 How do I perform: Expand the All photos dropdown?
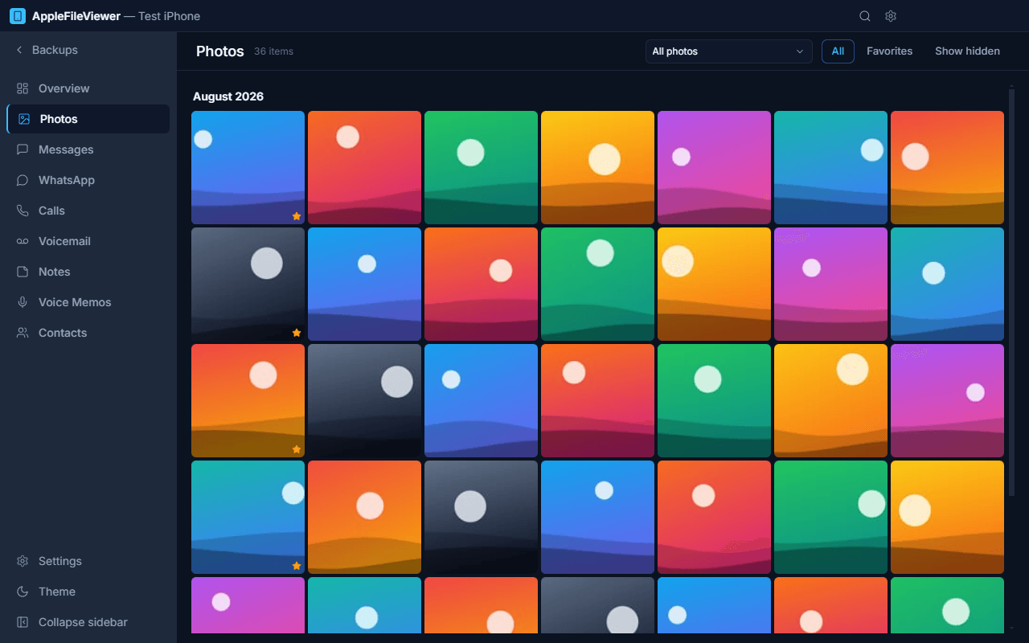tap(728, 51)
